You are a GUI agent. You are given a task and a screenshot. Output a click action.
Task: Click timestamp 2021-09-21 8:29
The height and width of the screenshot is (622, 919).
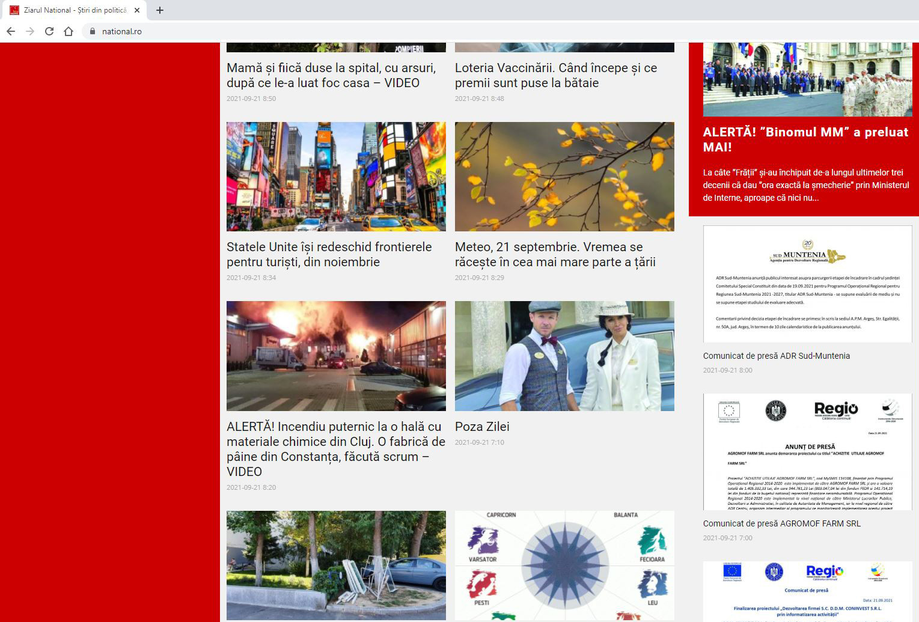click(x=480, y=278)
